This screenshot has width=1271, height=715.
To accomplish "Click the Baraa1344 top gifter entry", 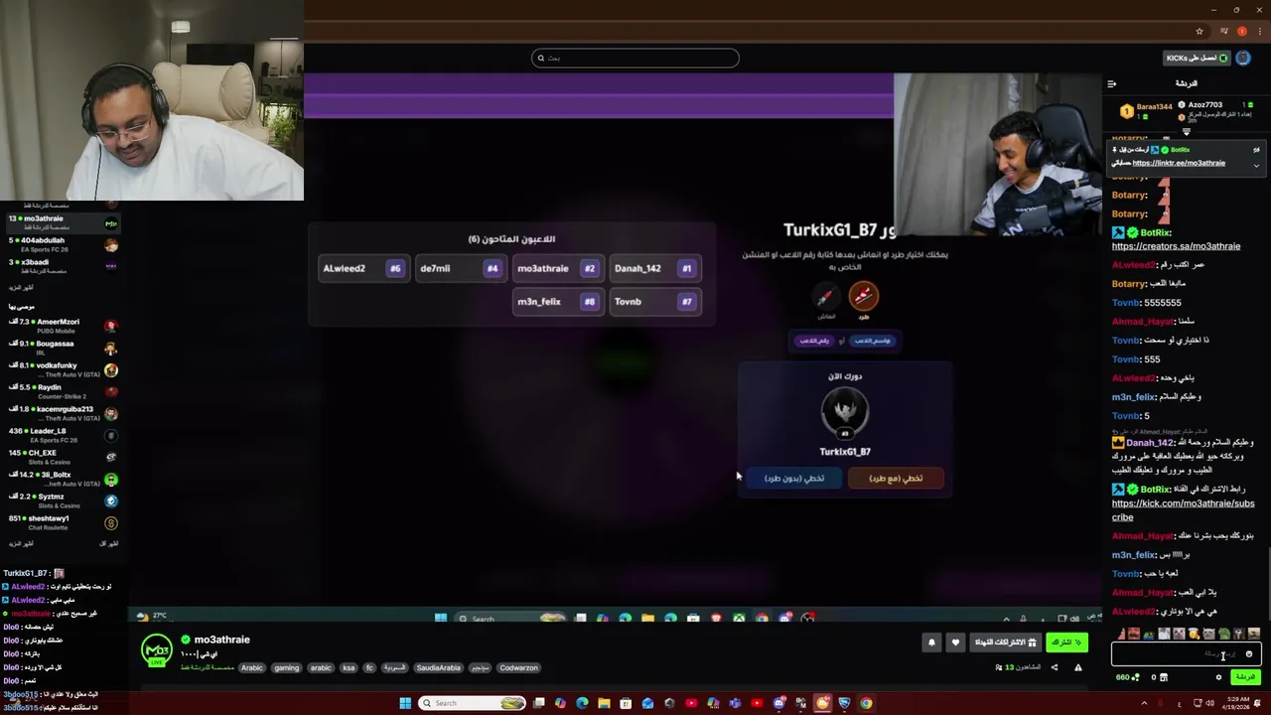I will [x=1147, y=110].
